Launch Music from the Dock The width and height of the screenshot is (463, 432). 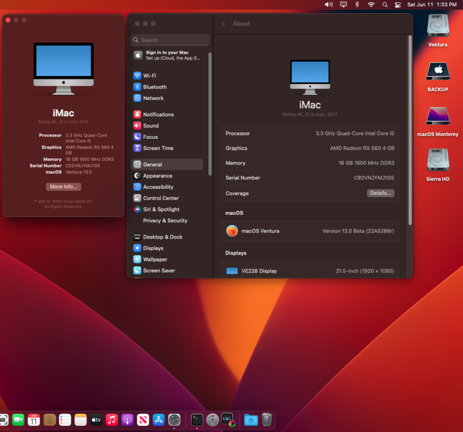pos(112,419)
